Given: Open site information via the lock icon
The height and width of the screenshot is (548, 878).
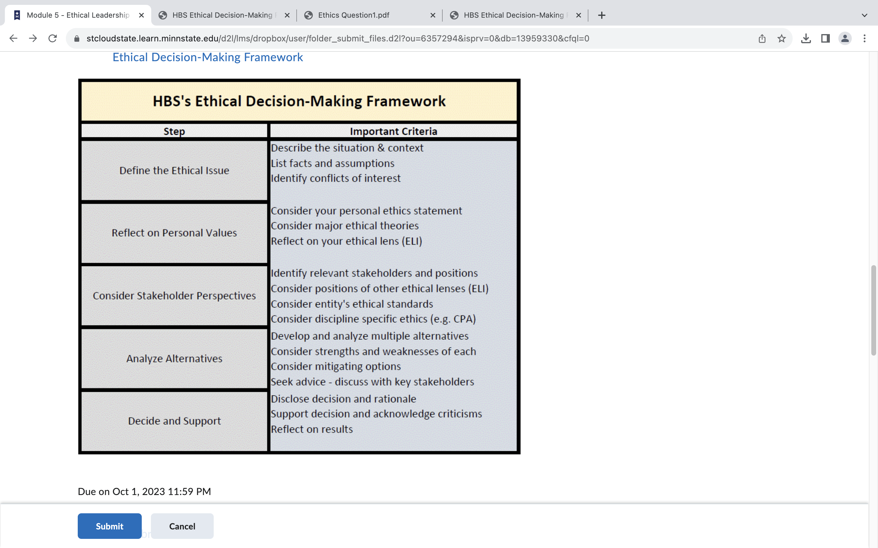Looking at the screenshot, I should pos(77,38).
